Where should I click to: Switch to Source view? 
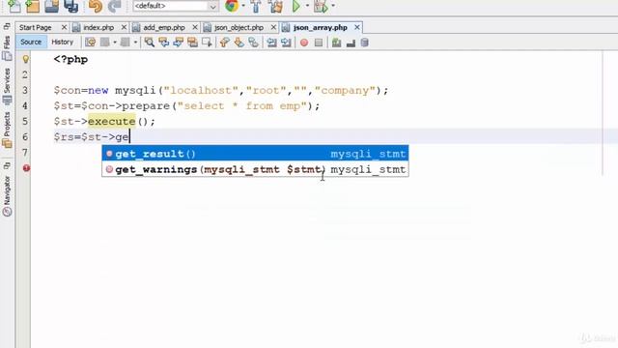(31, 42)
